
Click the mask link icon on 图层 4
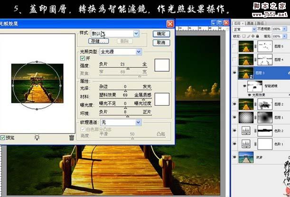255,60
